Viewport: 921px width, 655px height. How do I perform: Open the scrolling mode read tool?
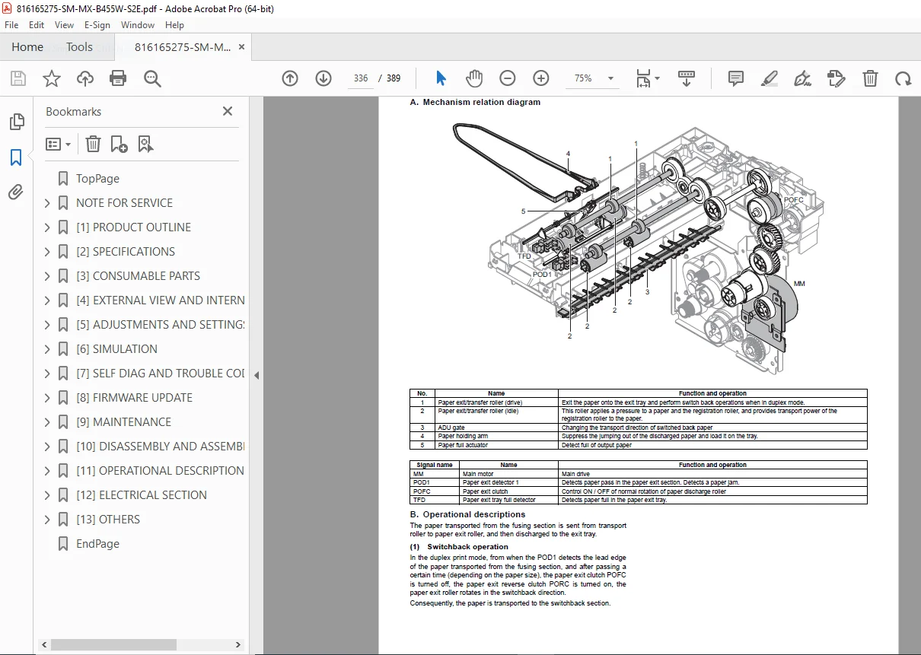click(x=687, y=78)
